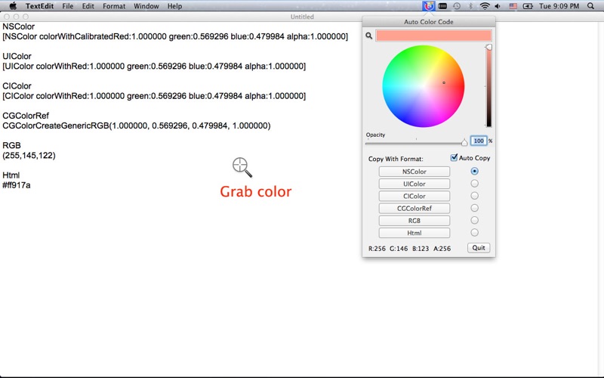Select the CIColor radio button
Viewport: 604px width, 378px height.
475,196
